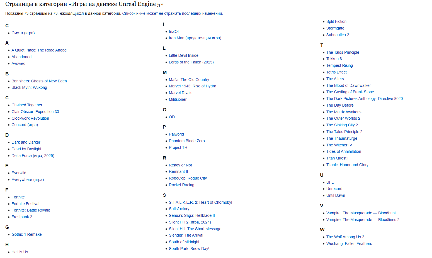Viewport: 432px width, 258px height.
Task: Click the 'Stormgate' link
Action: pos(335,28)
